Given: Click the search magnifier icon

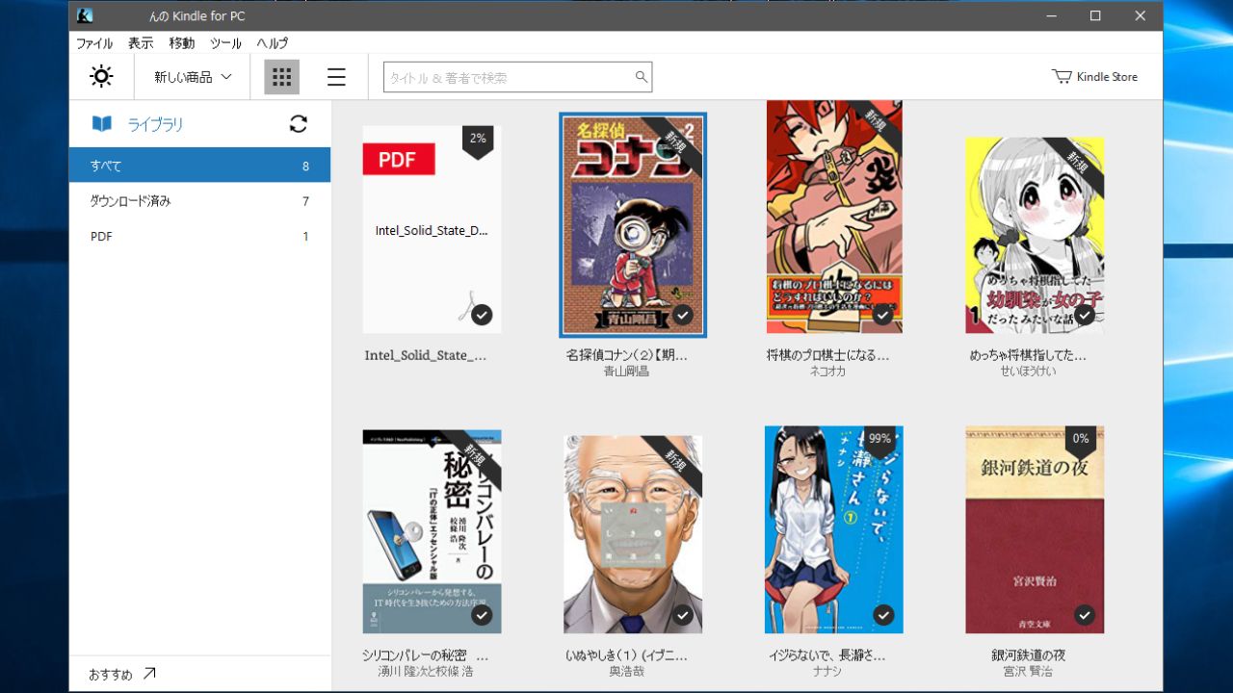Looking at the screenshot, I should [x=642, y=77].
